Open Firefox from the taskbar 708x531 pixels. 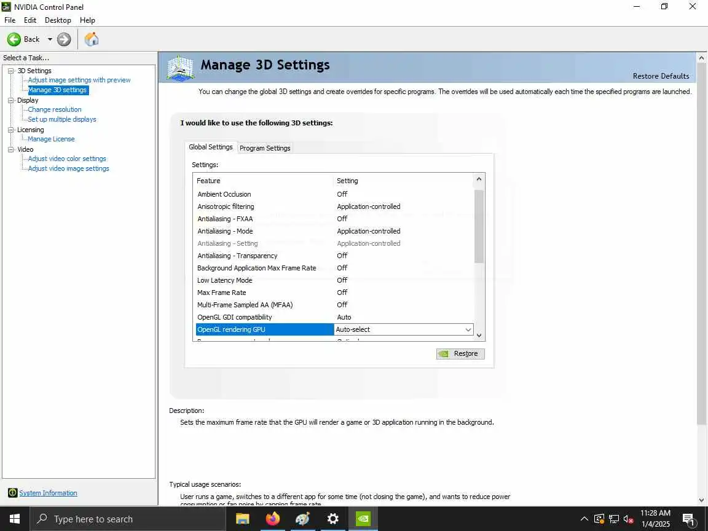tap(273, 519)
